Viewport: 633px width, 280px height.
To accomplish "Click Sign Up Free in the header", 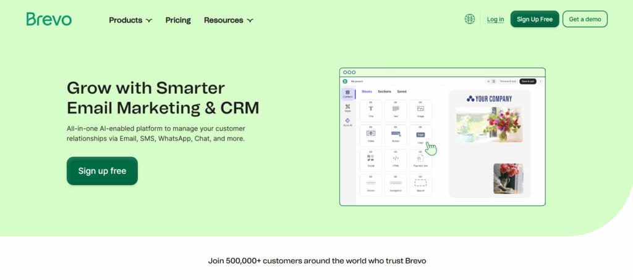I will (535, 19).
